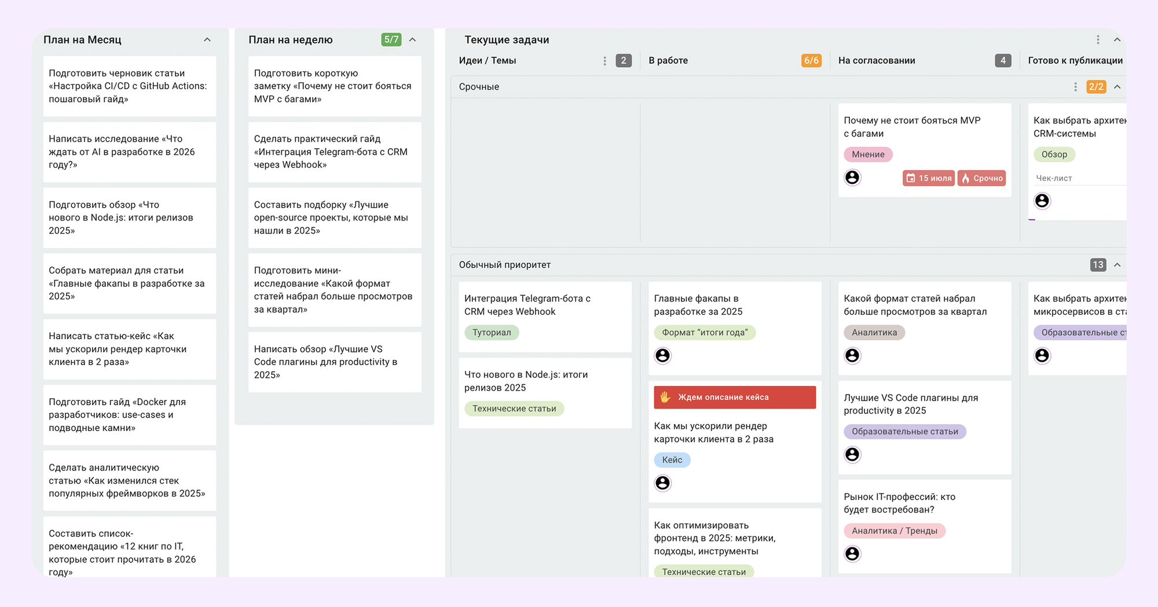Click assignee avatar on MVP с багами card
Image resolution: width=1158 pixels, height=607 pixels.
[852, 178]
